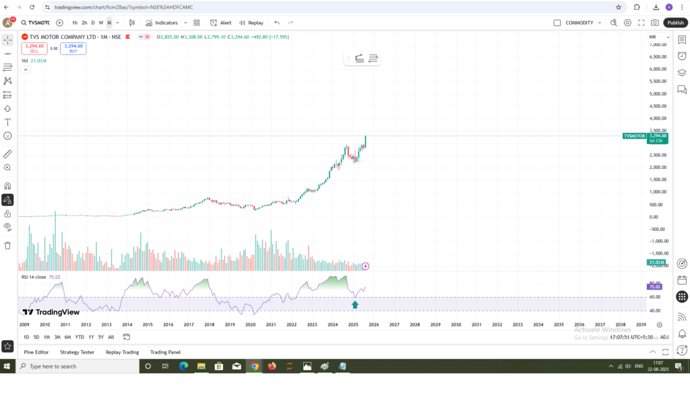The width and height of the screenshot is (690, 400).
Task: Remove drawings with the trash icon
Action: [x=7, y=246]
